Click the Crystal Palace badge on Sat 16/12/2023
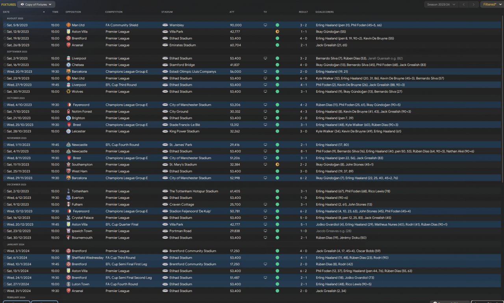Viewport: 504px width, 303px height. pos(69,218)
